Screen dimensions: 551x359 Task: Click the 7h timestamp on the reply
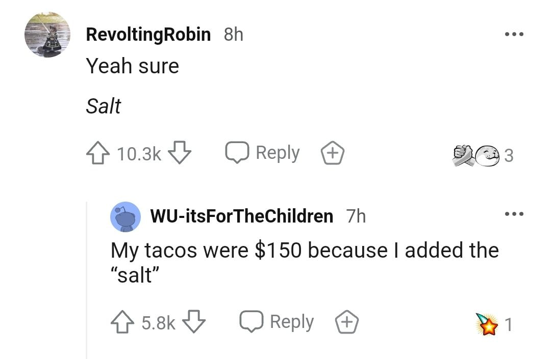pyautogui.click(x=356, y=216)
